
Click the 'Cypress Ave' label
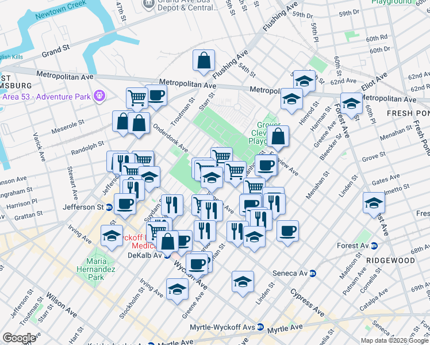pyautogui.click(x=308, y=302)
